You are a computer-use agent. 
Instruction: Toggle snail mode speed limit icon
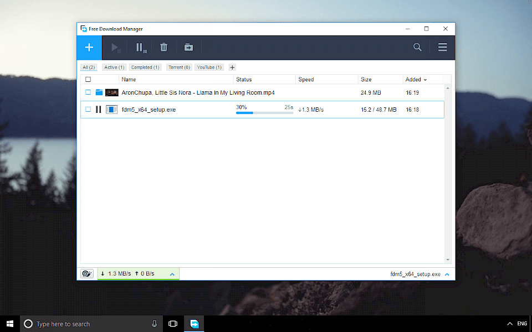click(87, 273)
